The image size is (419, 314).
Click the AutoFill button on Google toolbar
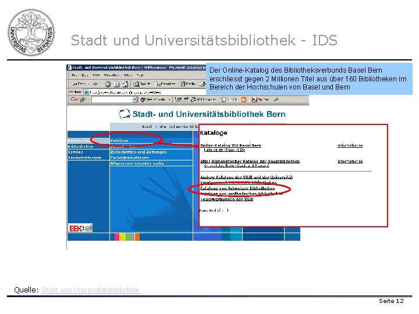pos(229,99)
